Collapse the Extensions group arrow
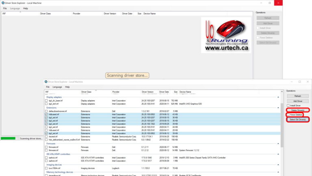This screenshot has width=312, height=176. click(278, 107)
